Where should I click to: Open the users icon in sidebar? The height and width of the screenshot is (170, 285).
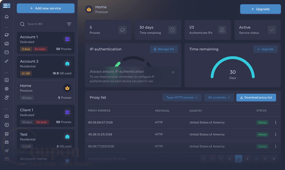pos(7,97)
